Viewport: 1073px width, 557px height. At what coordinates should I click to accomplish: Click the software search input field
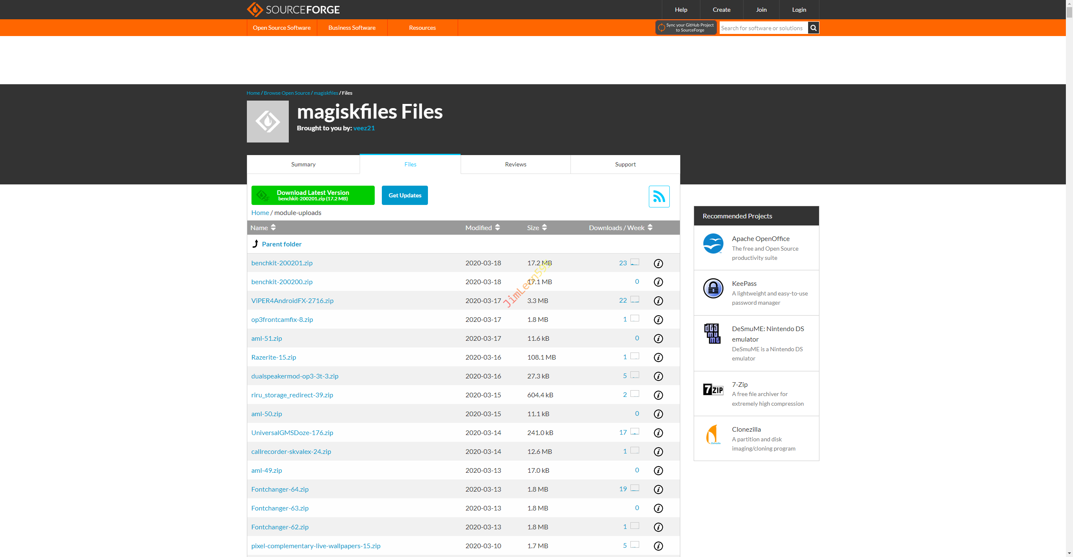[763, 28]
